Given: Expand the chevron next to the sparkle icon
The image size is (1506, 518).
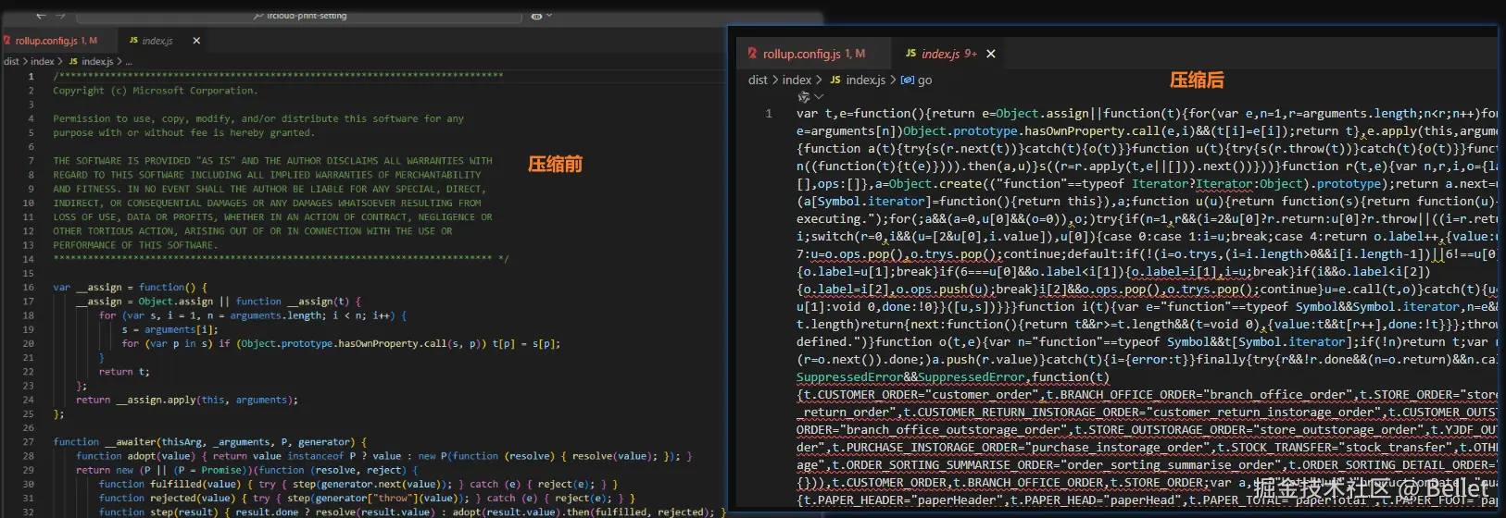Looking at the screenshot, I should [819, 96].
